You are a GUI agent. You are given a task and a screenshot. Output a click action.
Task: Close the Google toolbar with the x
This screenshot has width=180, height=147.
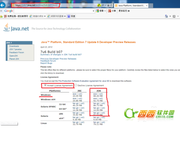coord(1,11)
